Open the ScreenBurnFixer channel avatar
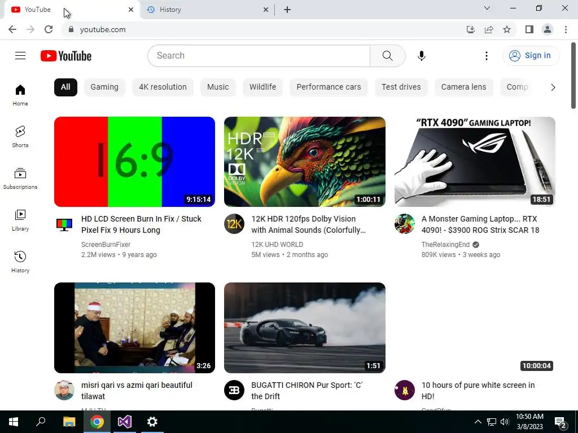The width and height of the screenshot is (578, 433). tap(64, 224)
